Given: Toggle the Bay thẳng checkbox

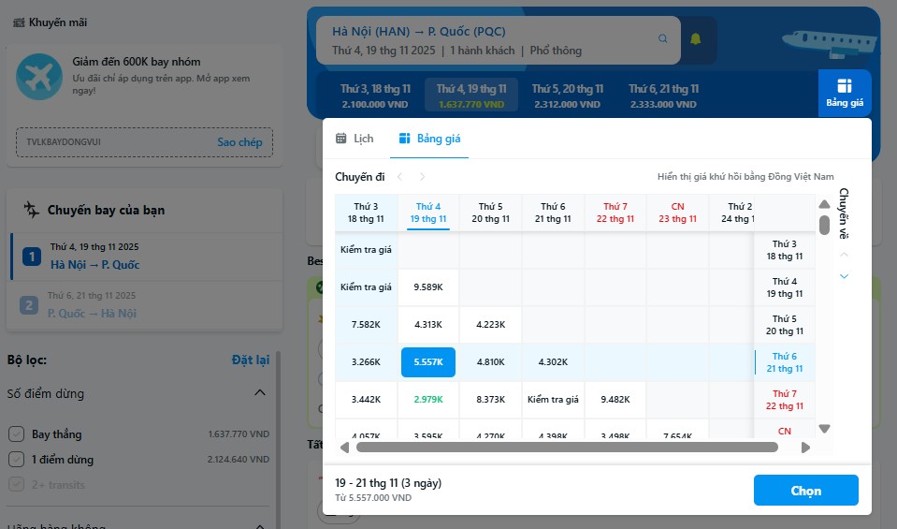Looking at the screenshot, I should coord(16,433).
